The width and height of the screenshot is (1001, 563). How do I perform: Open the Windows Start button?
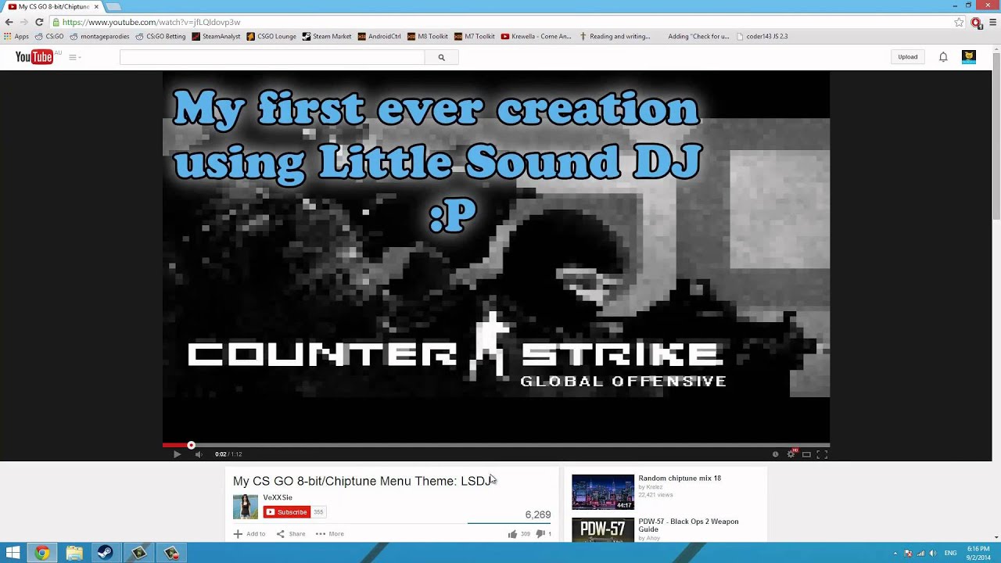[x=13, y=553]
